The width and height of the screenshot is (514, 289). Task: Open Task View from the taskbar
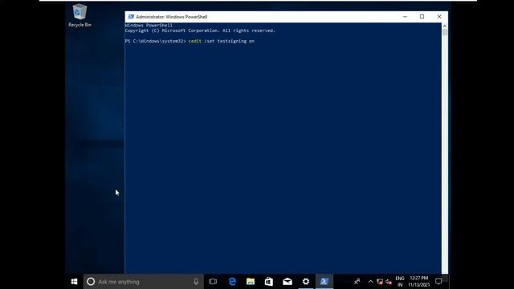tap(213, 282)
